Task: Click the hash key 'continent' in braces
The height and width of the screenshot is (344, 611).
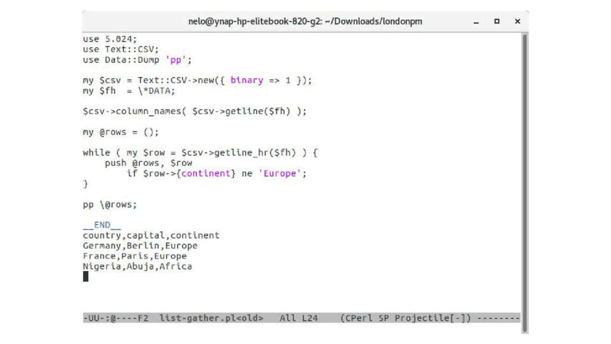Action: click(x=206, y=174)
